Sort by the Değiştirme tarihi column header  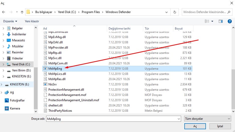pos(119,29)
